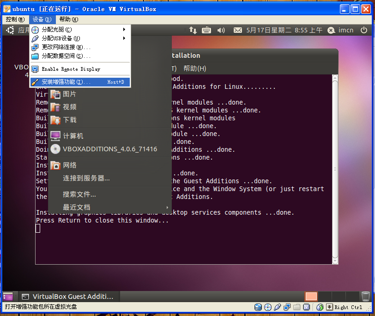This screenshot has width=375, height=316.
Task: Open the keyboard input method indicator
Action: (206, 30)
